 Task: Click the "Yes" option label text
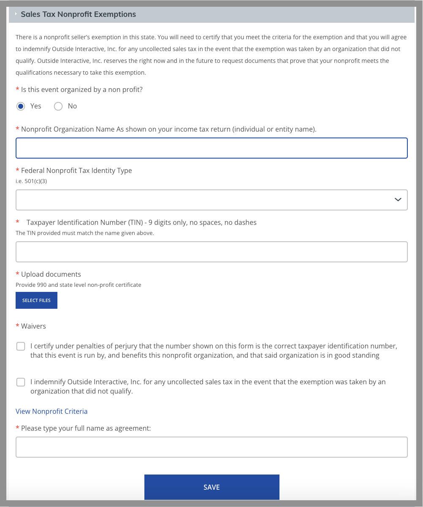pos(36,106)
